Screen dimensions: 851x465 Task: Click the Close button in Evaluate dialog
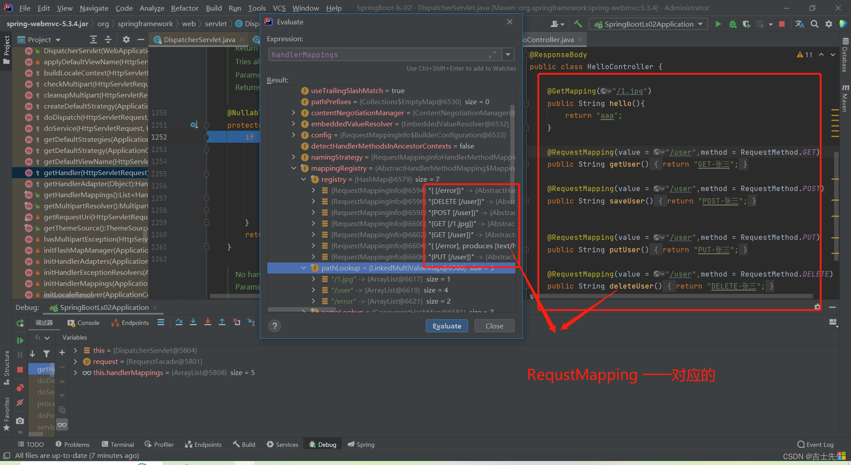pos(494,326)
